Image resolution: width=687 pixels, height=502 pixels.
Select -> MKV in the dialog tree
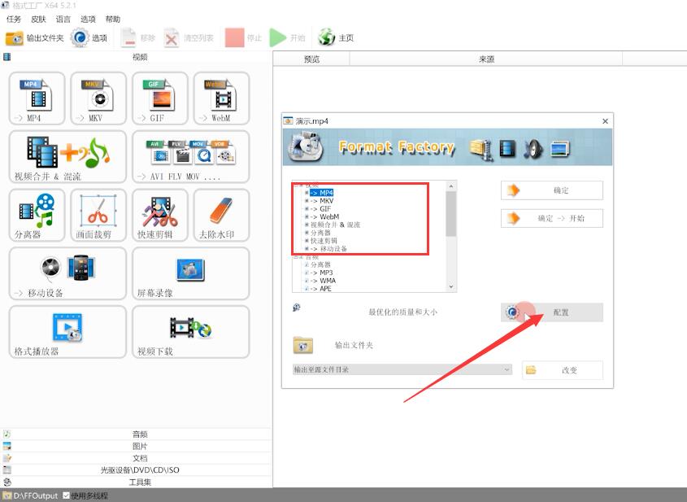point(322,201)
